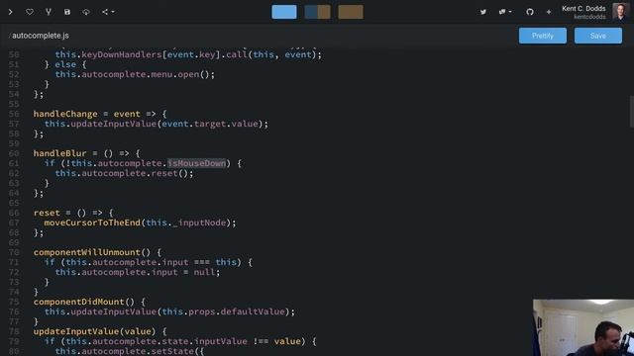
Task: Like the sandbox with the heart icon
Action: tap(30, 12)
